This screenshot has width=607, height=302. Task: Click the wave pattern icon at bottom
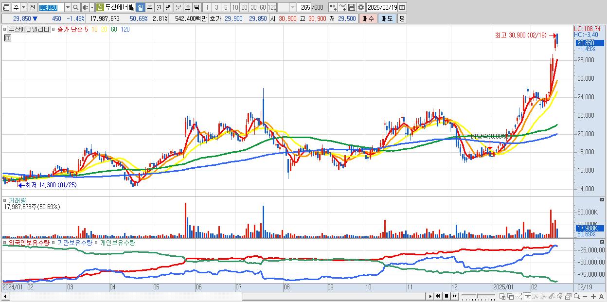click(544, 297)
